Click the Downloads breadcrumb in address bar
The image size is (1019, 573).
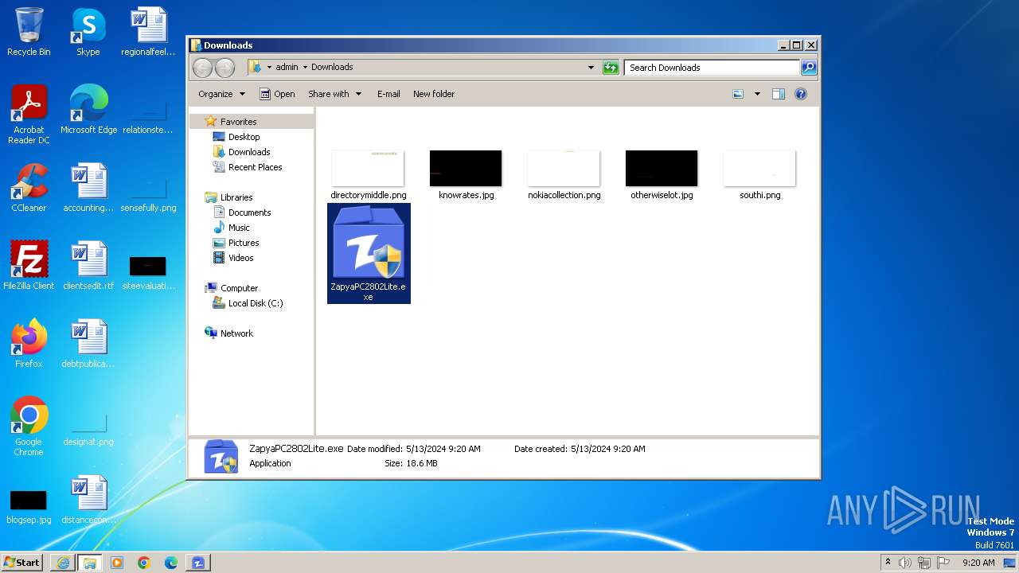point(332,68)
